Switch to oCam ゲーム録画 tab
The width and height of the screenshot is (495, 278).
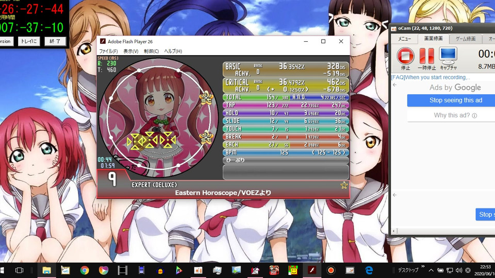[x=465, y=39]
